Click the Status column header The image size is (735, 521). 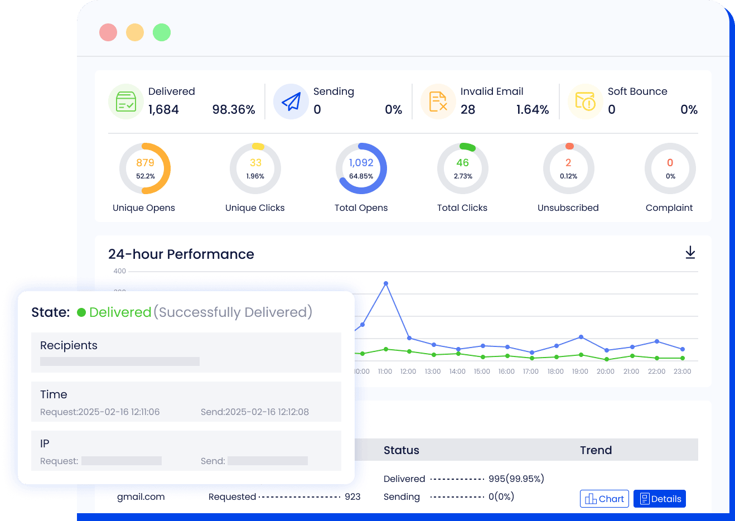(x=402, y=450)
